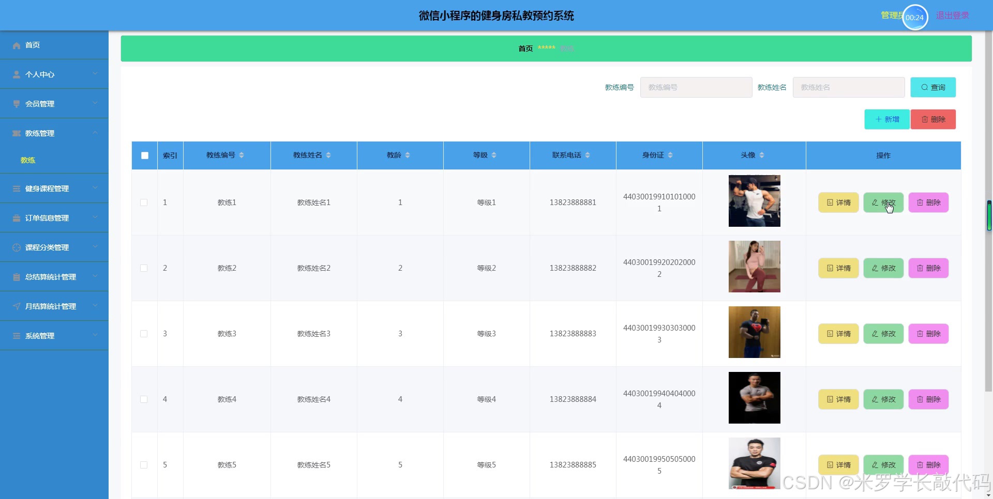Click the 新增 button to add coach
The width and height of the screenshot is (993, 499).
click(x=886, y=119)
